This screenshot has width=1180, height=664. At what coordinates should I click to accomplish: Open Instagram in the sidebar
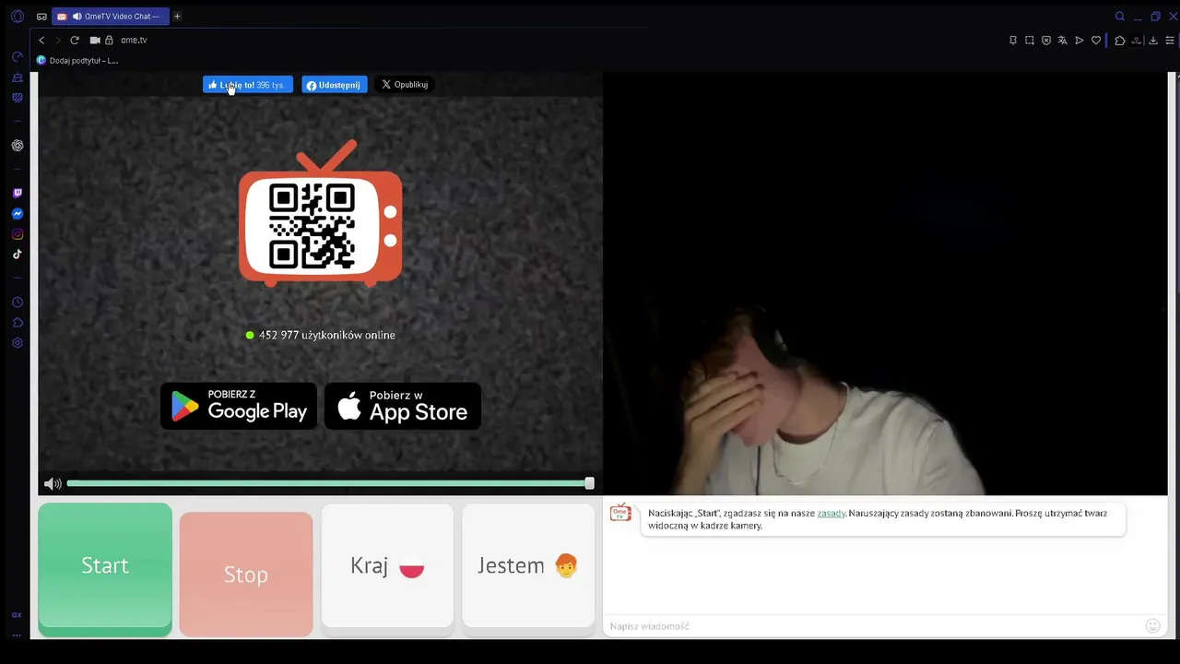coord(18,234)
